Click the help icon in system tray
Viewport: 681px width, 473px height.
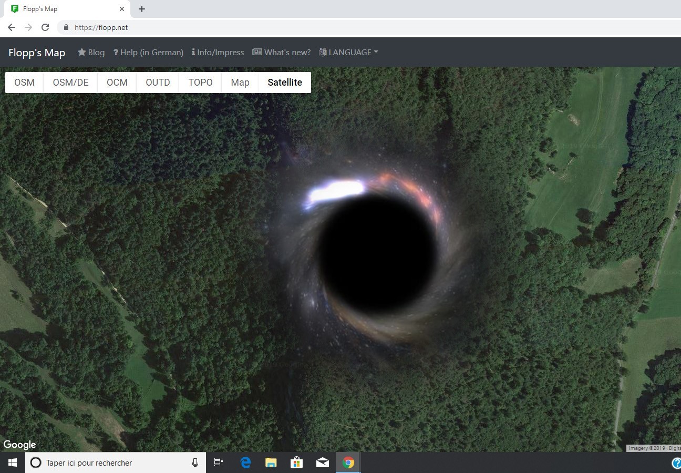(x=676, y=462)
